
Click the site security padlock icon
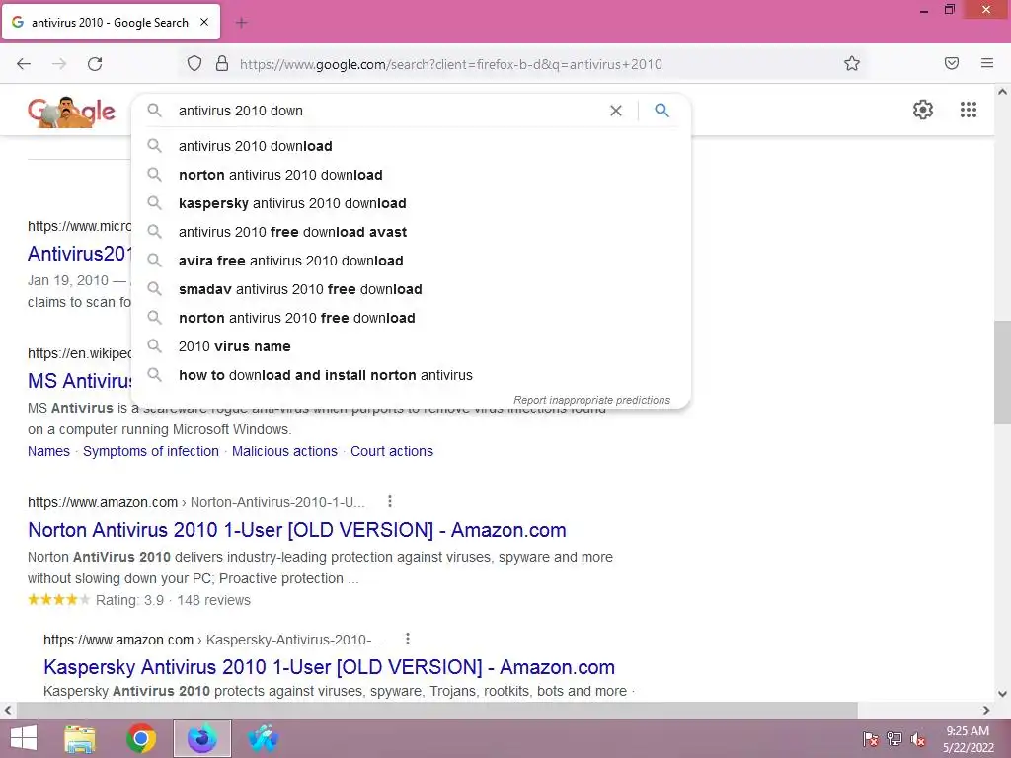coord(222,64)
